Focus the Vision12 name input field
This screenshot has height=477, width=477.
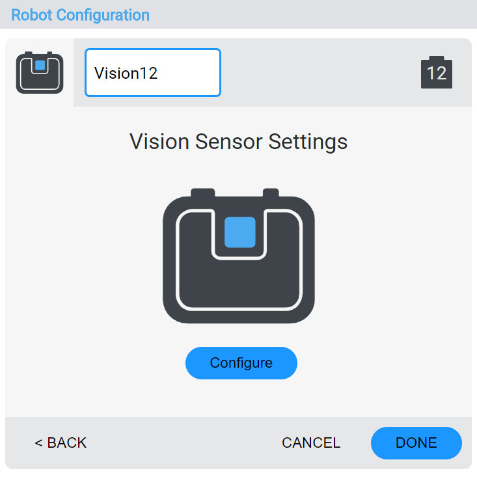point(153,73)
